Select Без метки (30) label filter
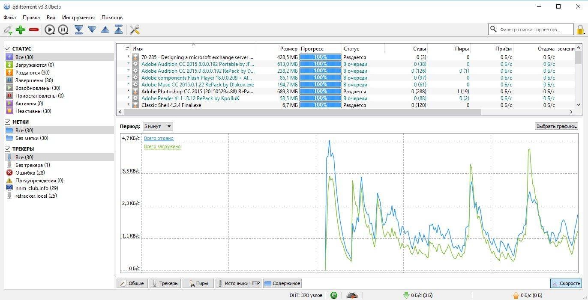Screen dimensions: 588x300 [x=60, y=138]
